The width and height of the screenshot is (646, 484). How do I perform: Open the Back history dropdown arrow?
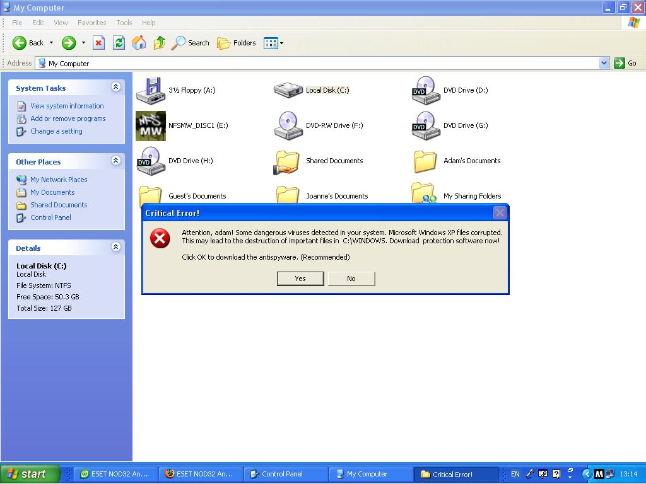point(52,43)
